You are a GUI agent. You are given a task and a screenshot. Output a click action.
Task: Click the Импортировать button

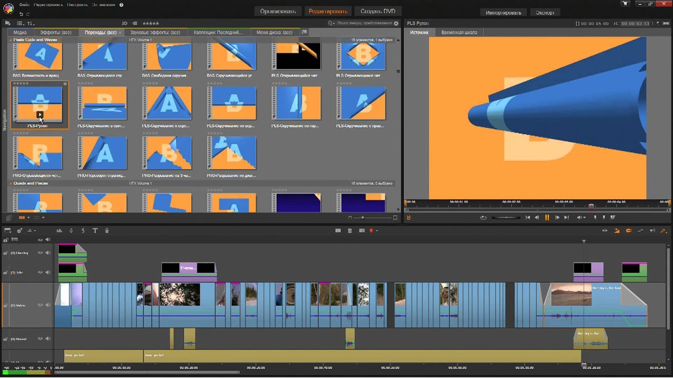pos(503,12)
